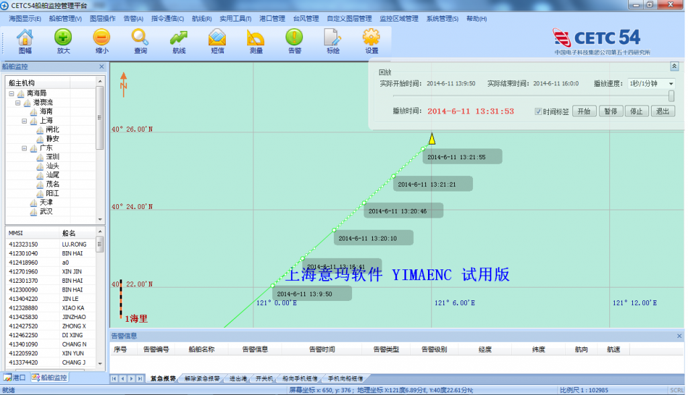688x395 pixels.
Task: Select the 汕头 tree item
Action: click(52, 166)
